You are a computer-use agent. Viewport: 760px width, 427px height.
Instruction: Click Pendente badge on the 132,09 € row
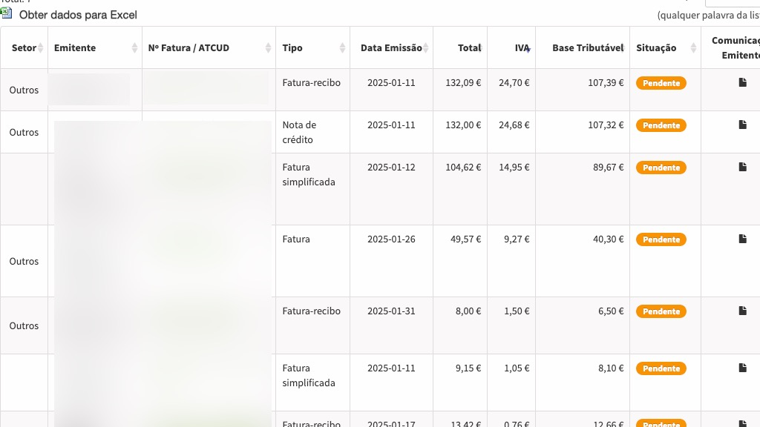click(x=661, y=84)
